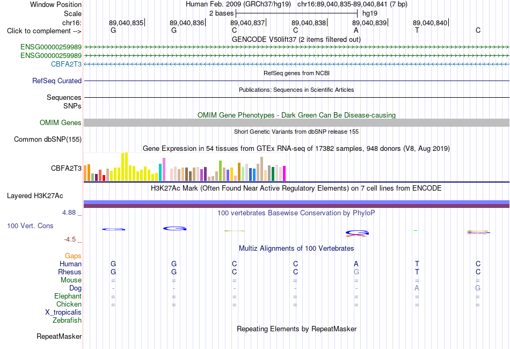Click the Elephant species row label

(68, 296)
